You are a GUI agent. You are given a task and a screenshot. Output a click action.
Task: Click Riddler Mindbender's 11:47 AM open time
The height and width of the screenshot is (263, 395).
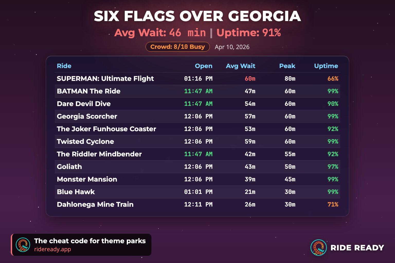pos(198,154)
